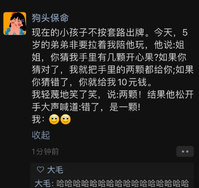Collapse the post with 收起
This screenshot has width=199, height=188.
(x=41, y=135)
